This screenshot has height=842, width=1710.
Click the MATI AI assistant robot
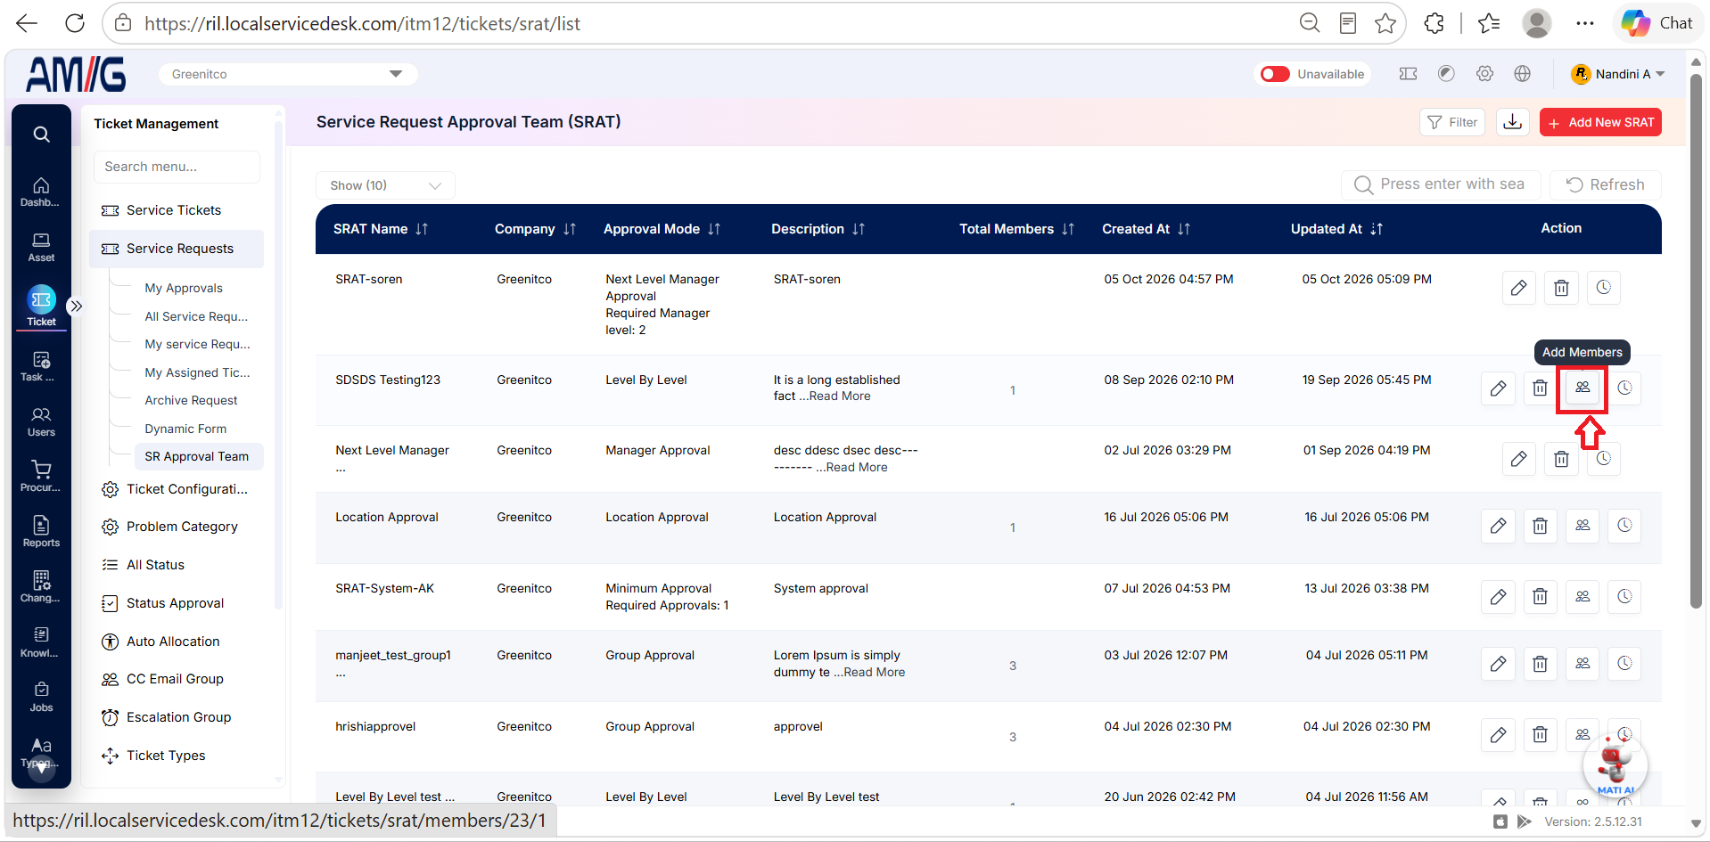[1615, 764]
